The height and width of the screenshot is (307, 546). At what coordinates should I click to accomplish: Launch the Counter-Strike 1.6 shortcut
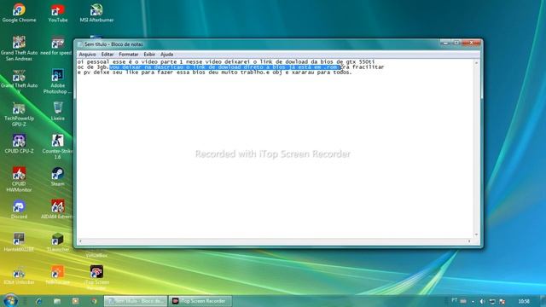pos(57,147)
